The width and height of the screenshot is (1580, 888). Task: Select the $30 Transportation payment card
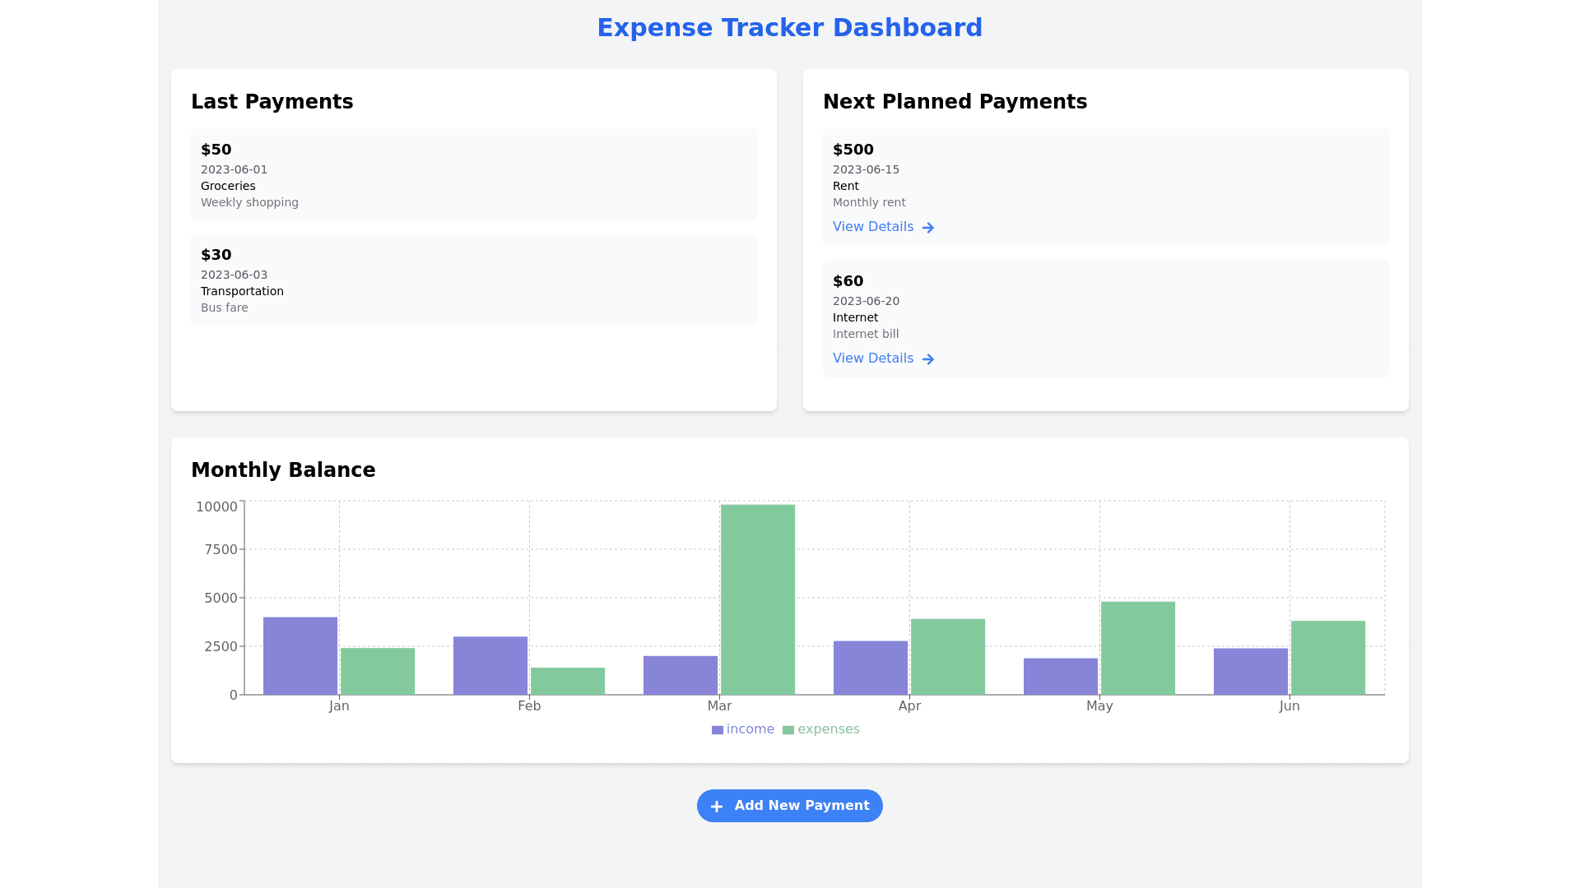[x=473, y=280]
